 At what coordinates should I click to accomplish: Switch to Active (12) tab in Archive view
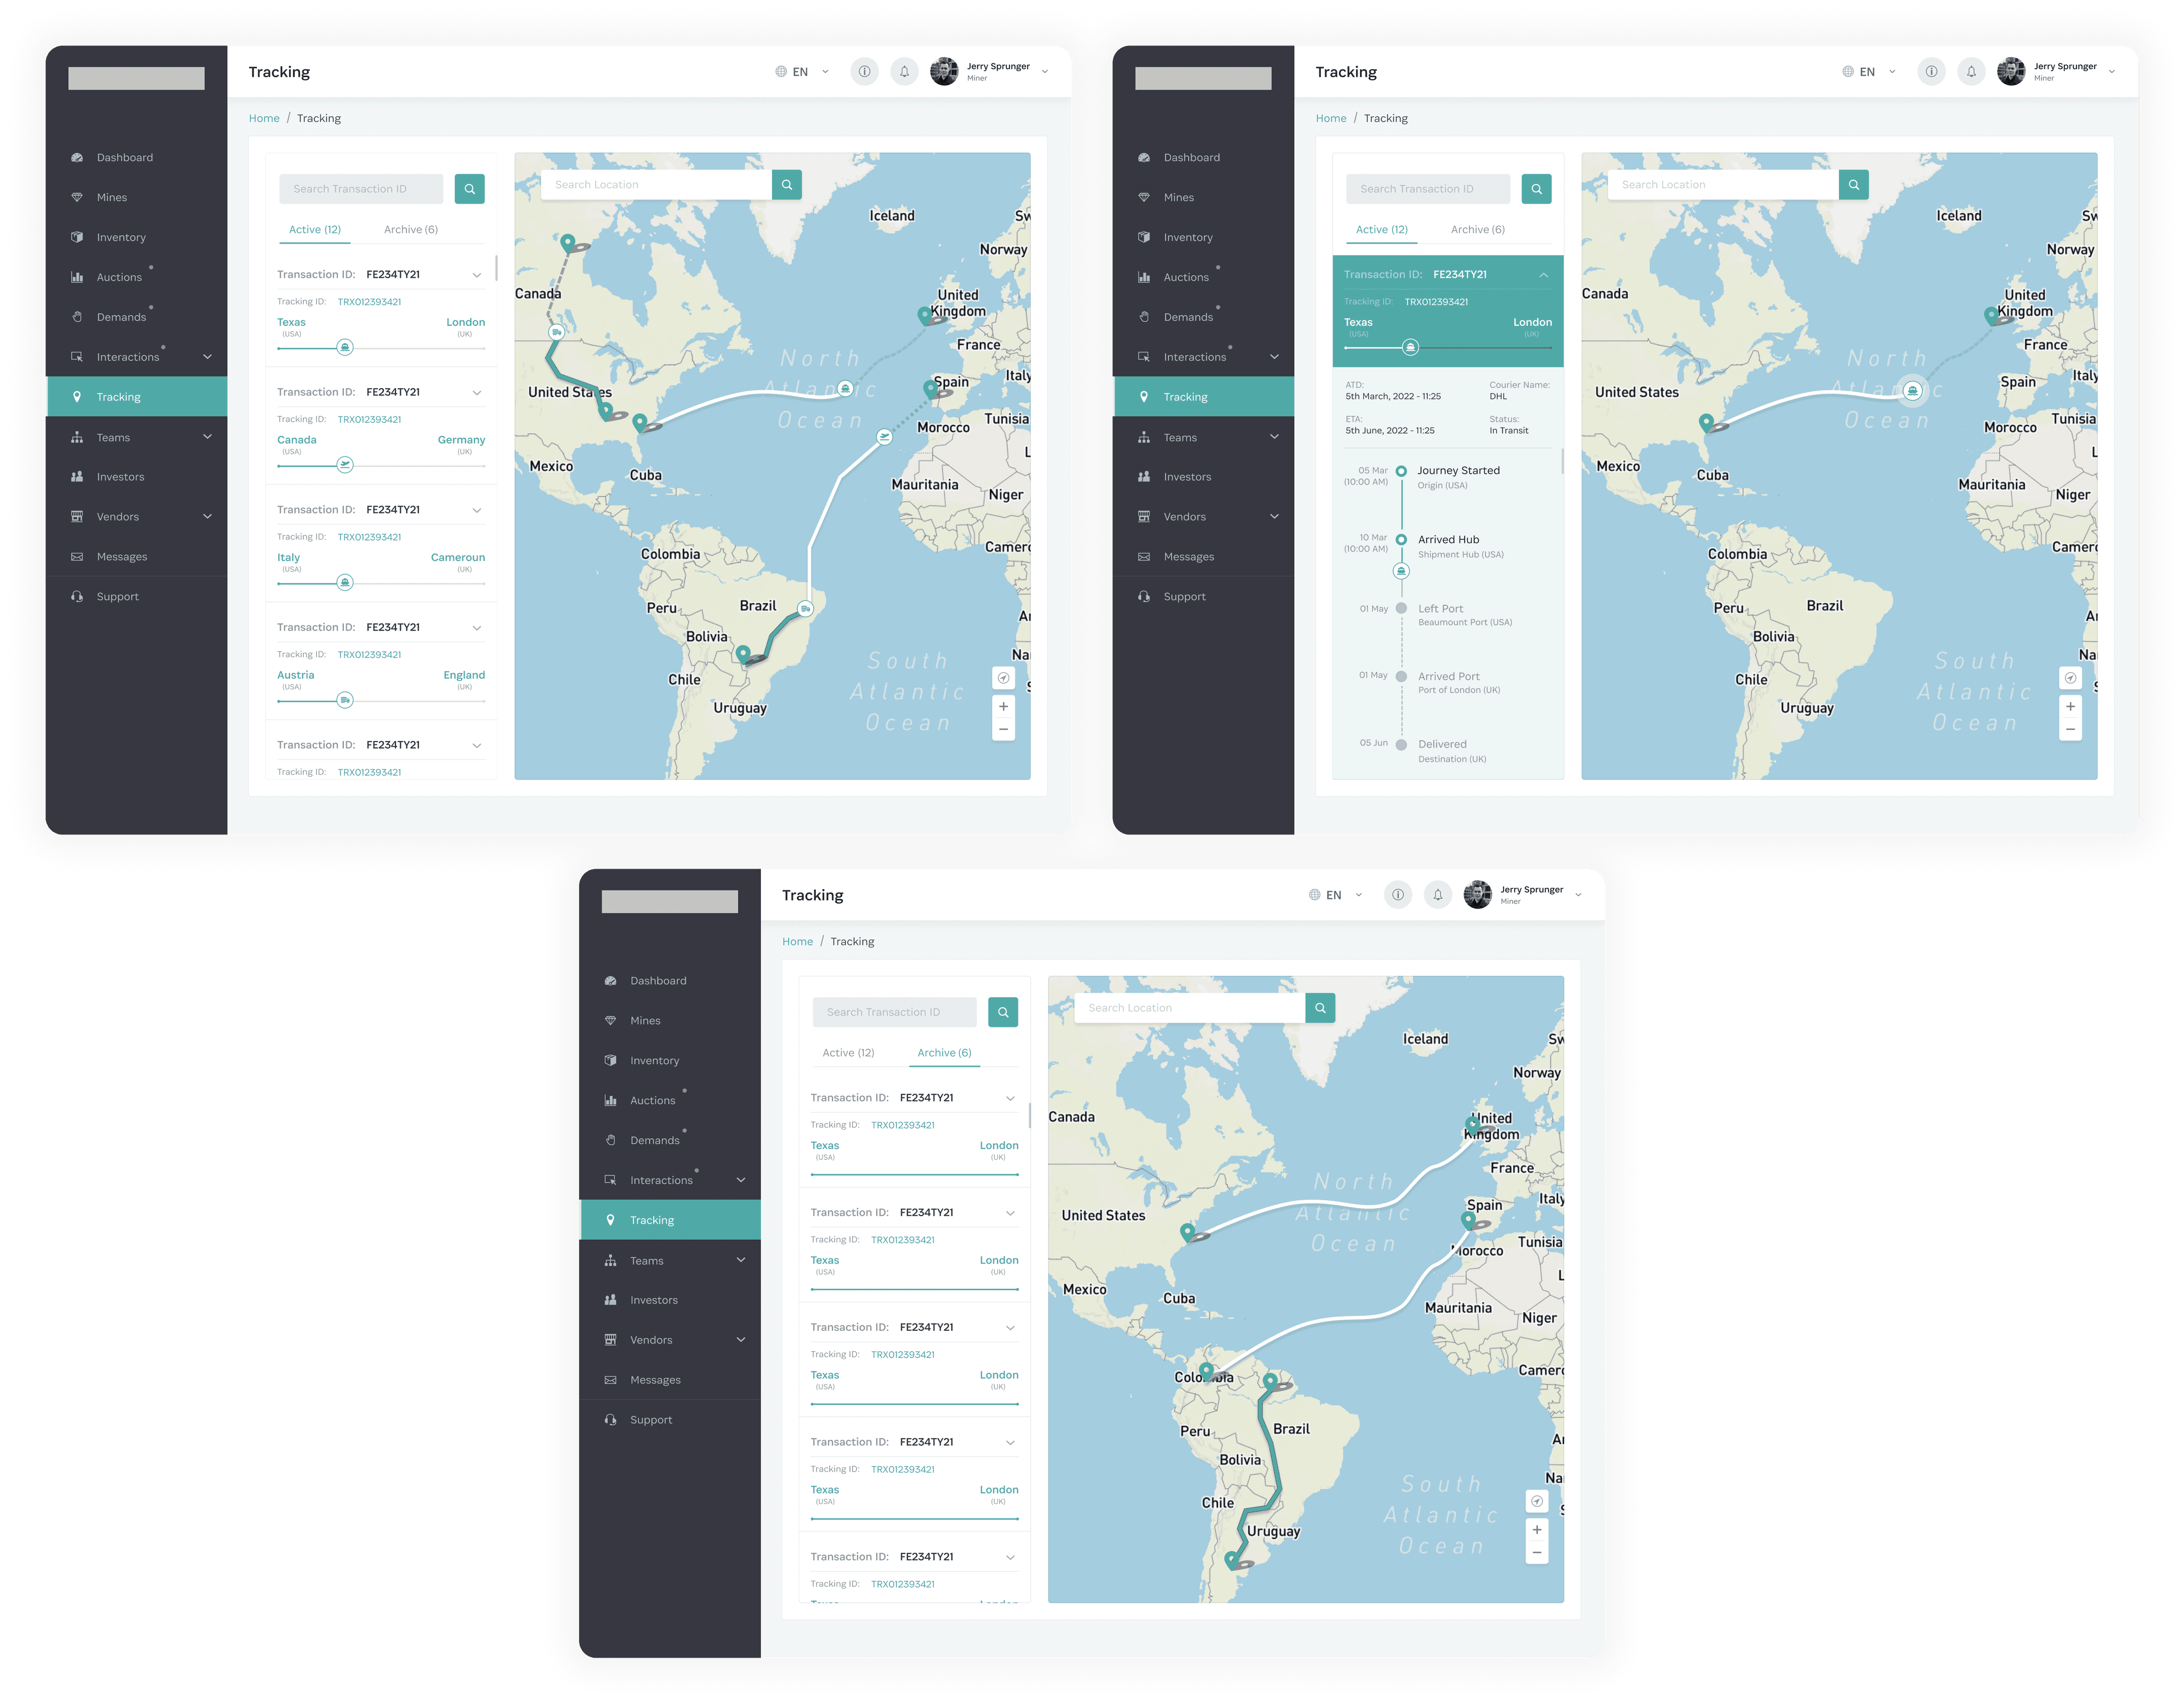click(848, 1053)
